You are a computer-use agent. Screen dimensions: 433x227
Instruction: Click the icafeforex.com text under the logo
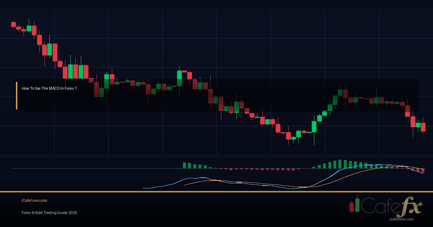coord(402,219)
